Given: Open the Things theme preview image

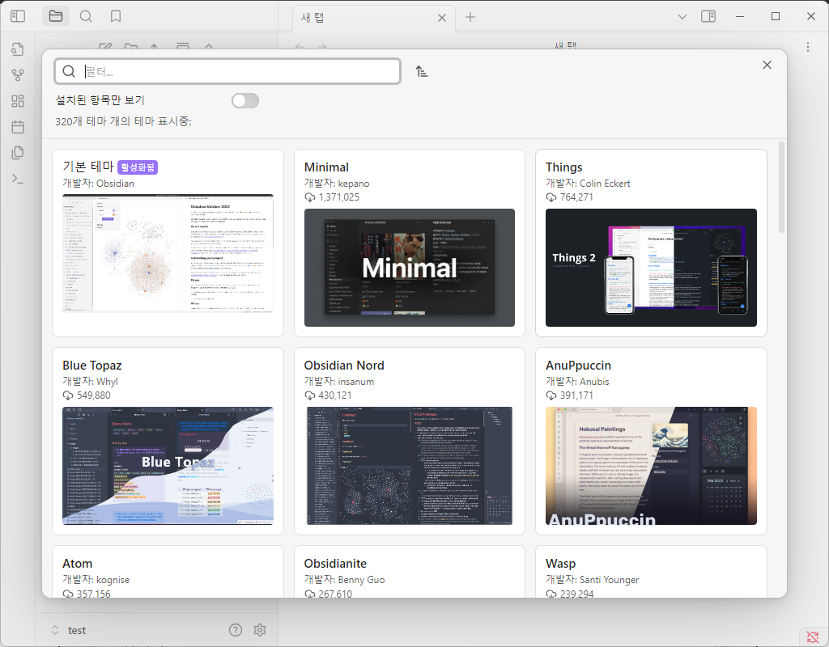Looking at the screenshot, I should click(651, 267).
